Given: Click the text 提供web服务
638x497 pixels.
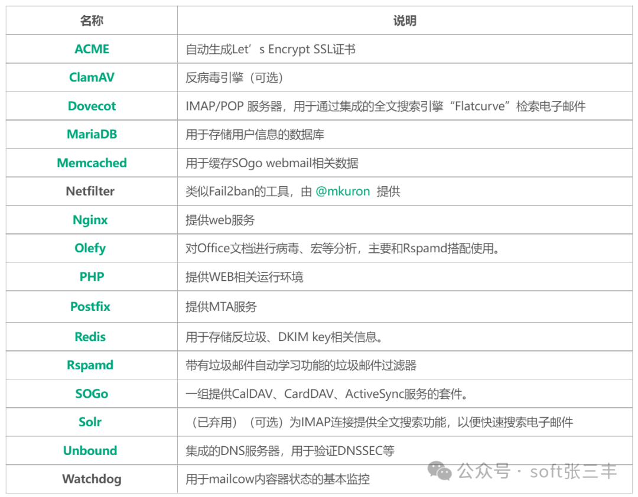Looking at the screenshot, I should click(220, 220).
